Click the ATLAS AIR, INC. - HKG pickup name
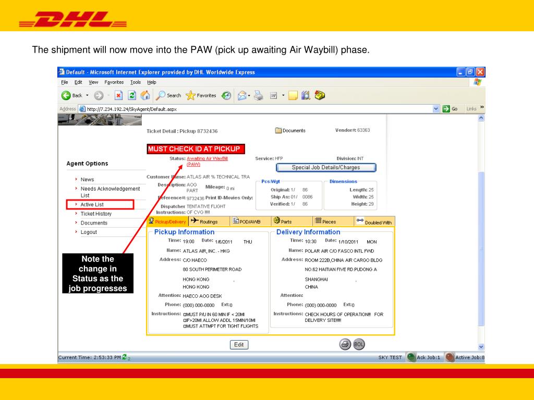 coord(206,252)
